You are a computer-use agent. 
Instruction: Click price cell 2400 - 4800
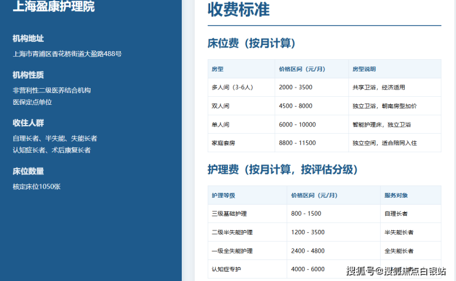coord(307,251)
